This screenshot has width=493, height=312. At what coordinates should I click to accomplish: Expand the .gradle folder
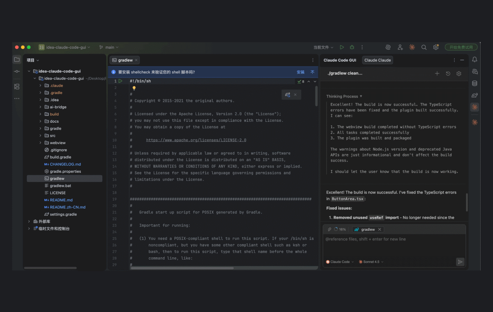[x=40, y=93]
